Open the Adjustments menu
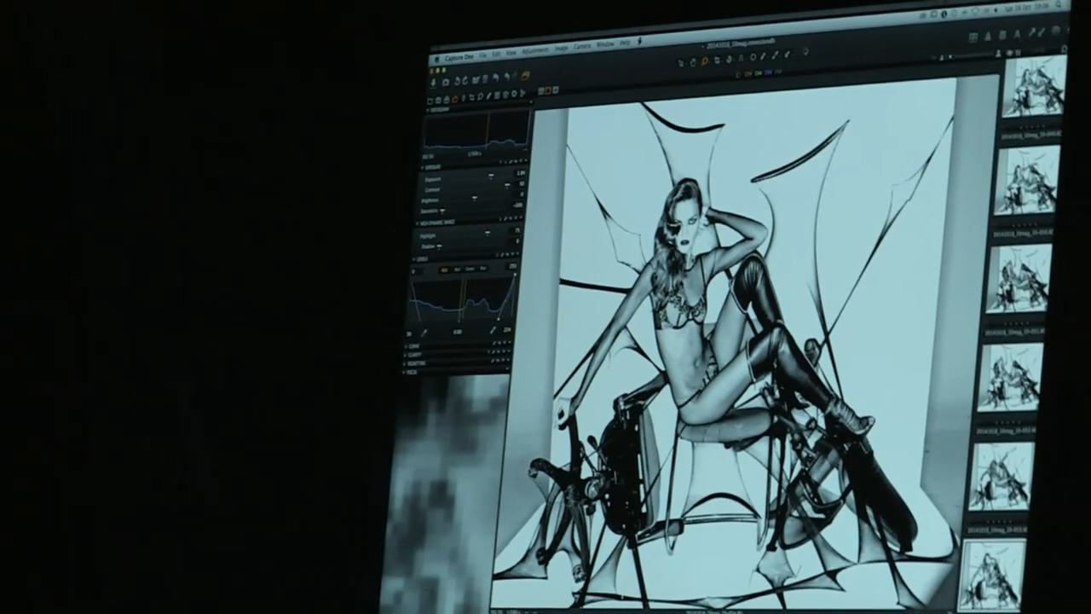 (535, 51)
